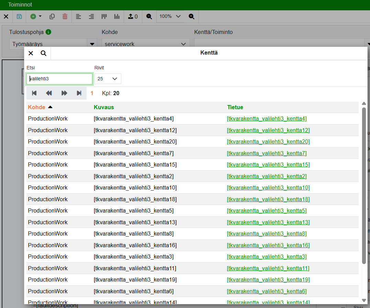370x308 pixels.
Task: Sort the table by Kohde column header
Action: click(37, 107)
